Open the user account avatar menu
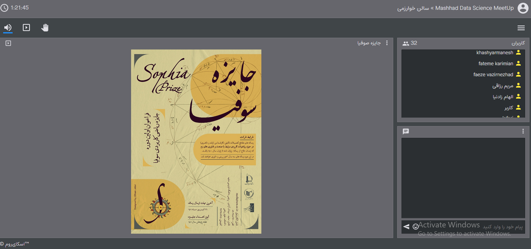The height and width of the screenshot is (249, 531). tap(523, 8)
